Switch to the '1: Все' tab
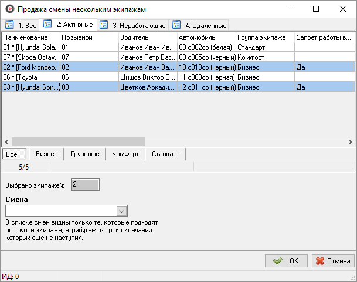 pos(20,25)
